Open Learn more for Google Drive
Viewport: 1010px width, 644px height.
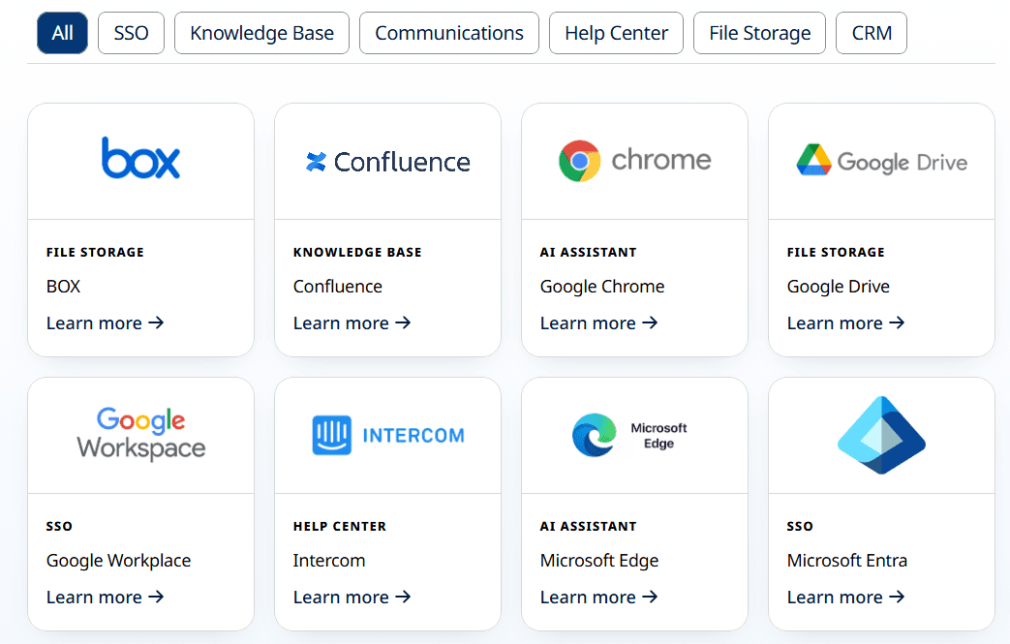click(845, 322)
